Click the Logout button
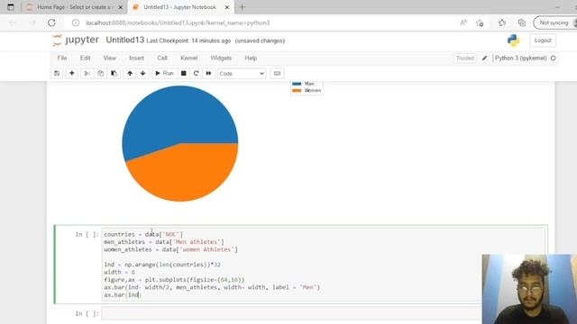This screenshot has height=324, width=577. tap(543, 40)
